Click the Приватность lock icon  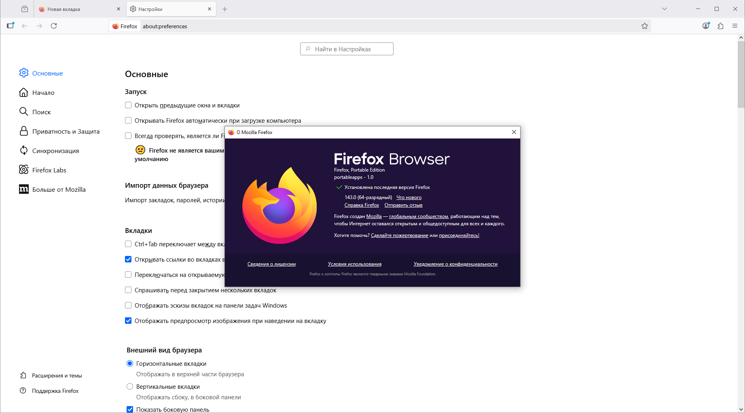tap(24, 131)
